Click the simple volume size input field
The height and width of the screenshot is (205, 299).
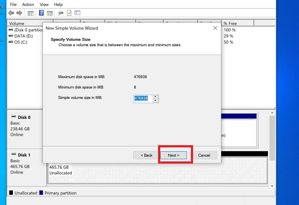pos(142,98)
